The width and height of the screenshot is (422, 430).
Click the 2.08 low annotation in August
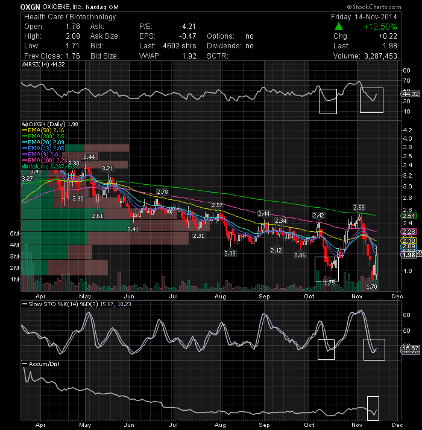coord(230,254)
